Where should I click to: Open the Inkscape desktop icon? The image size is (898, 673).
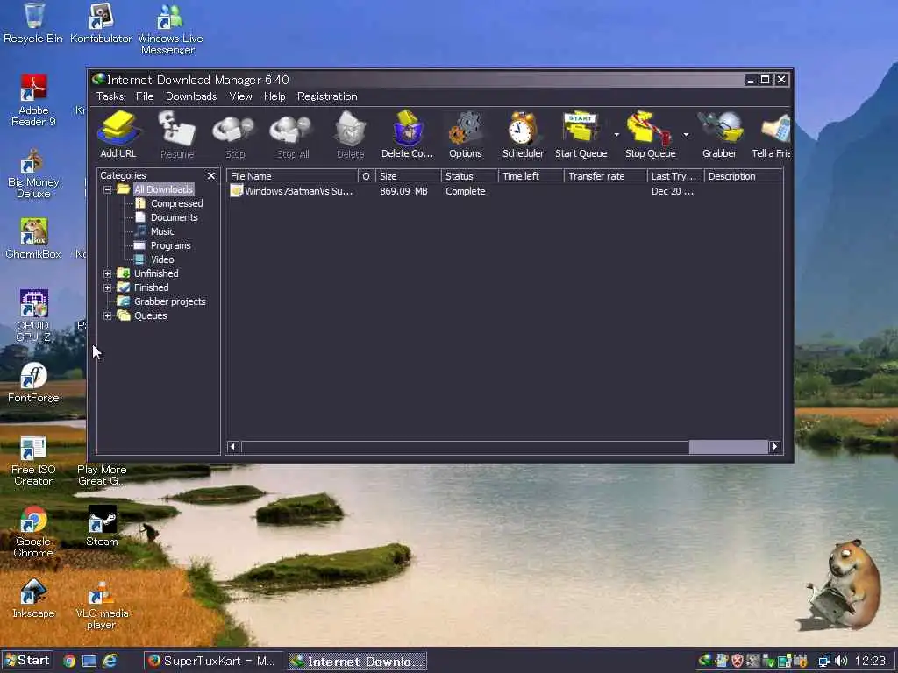tap(33, 598)
